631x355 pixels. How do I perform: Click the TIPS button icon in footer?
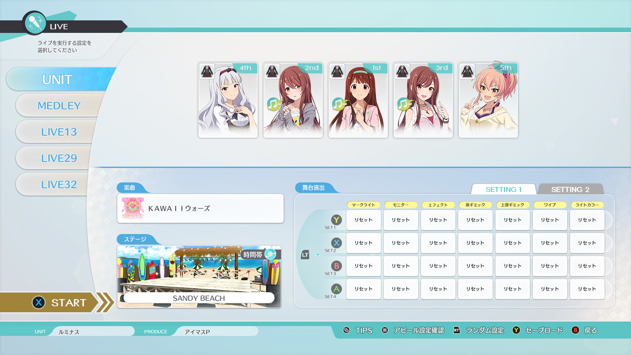tap(346, 330)
